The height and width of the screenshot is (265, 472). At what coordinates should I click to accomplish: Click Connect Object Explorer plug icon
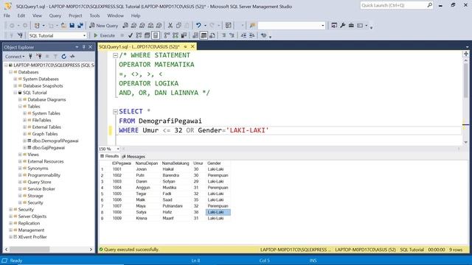[30, 56]
